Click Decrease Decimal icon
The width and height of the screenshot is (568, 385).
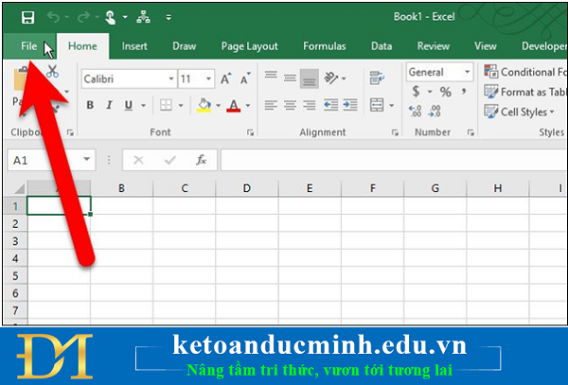point(435,111)
